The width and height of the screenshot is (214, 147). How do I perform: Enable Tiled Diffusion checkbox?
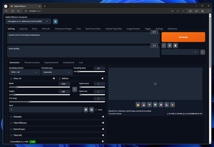[11, 123]
